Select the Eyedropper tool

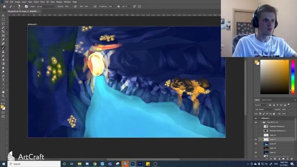click(x=3, y=39)
